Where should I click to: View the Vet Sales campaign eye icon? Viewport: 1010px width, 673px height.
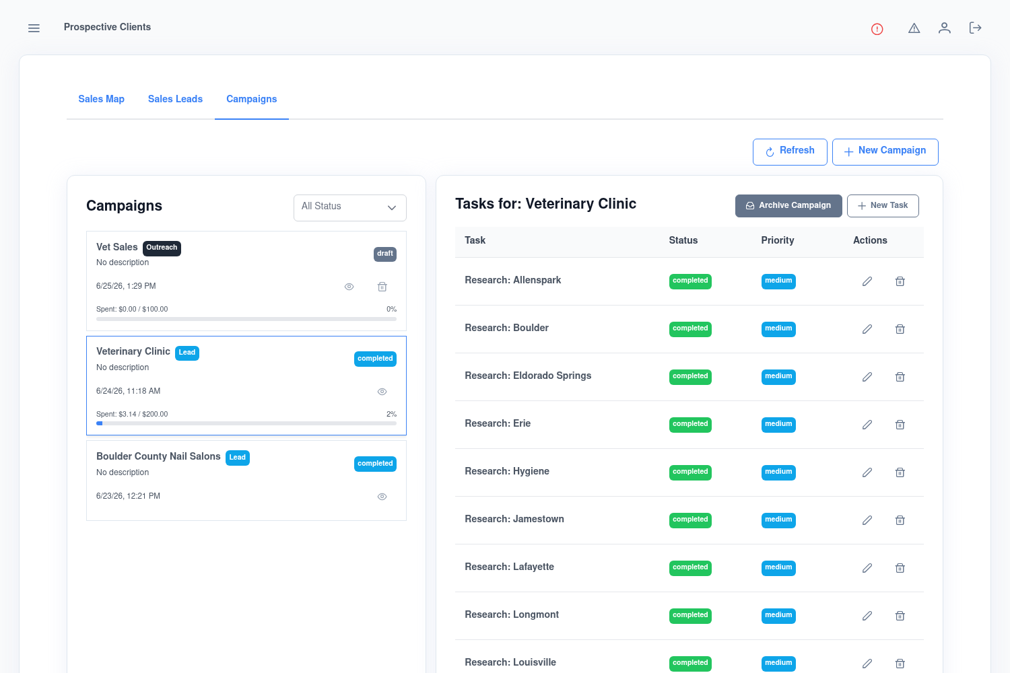coord(349,287)
